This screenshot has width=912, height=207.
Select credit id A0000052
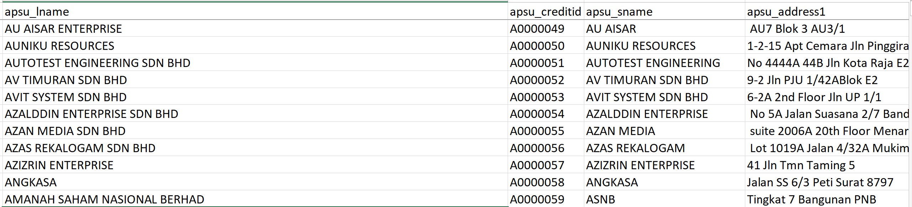point(546,80)
